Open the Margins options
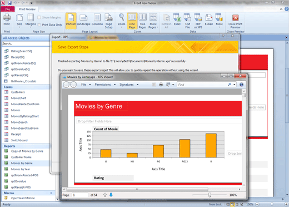Screen dimensions: 289x207 [31, 21]
